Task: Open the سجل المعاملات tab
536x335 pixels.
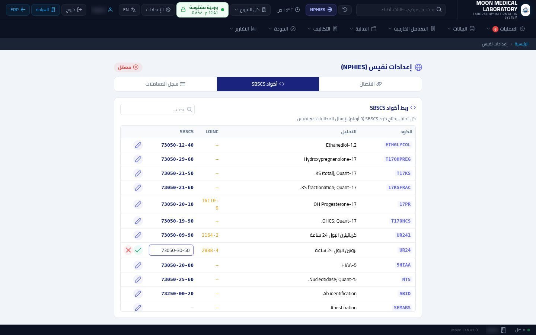Action: [166, 84]
